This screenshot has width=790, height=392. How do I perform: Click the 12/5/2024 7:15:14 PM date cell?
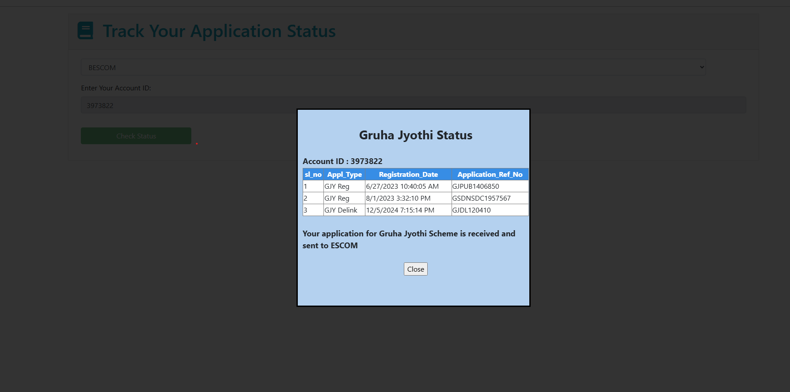coord(400,210)
